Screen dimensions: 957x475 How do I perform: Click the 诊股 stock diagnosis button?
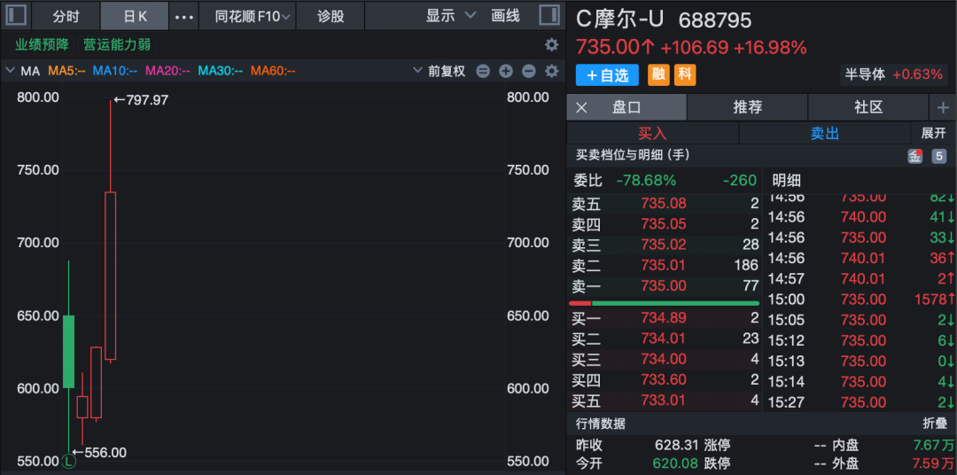[331, 16]
